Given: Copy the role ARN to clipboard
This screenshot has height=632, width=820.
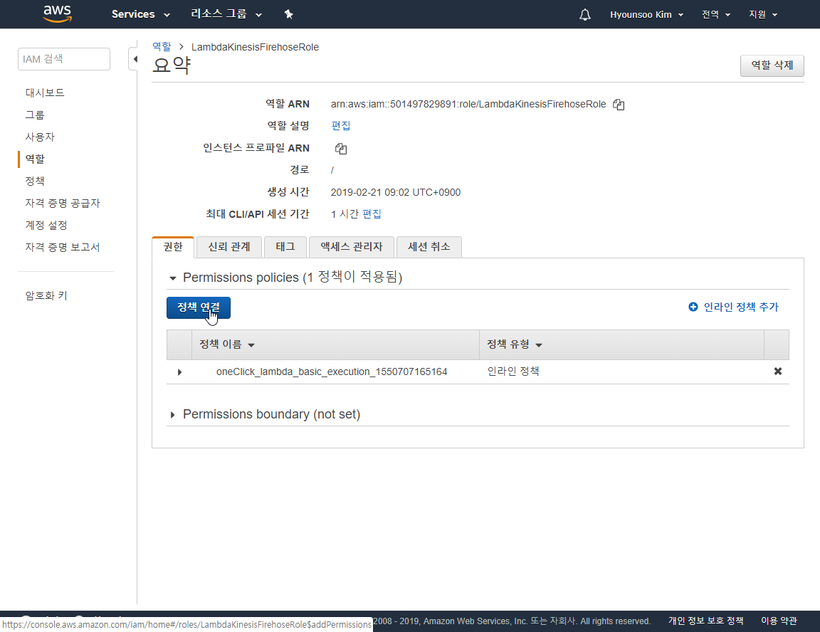Looking at the screenshot, I should [x=619, y=105].
